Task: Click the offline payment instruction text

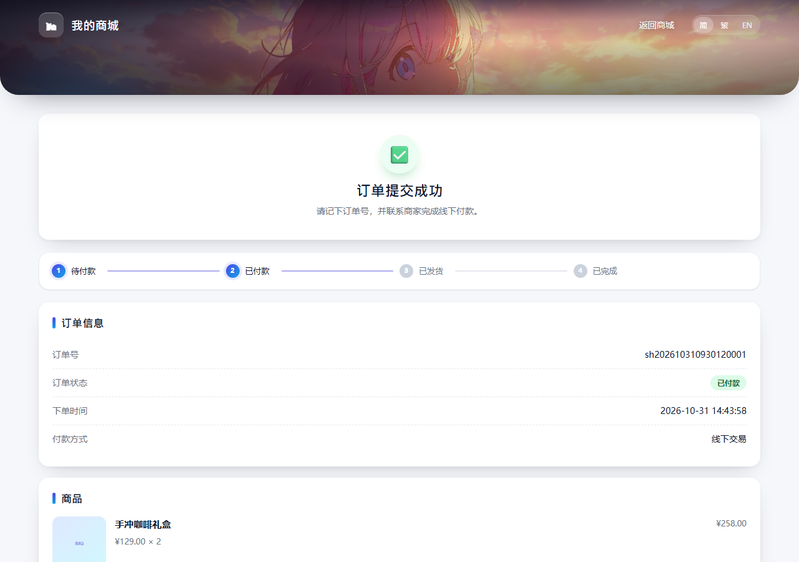Action: pos(399,211)
